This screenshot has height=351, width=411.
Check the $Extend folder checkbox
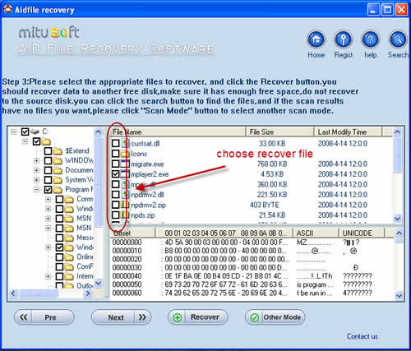[x=48, y=151]
